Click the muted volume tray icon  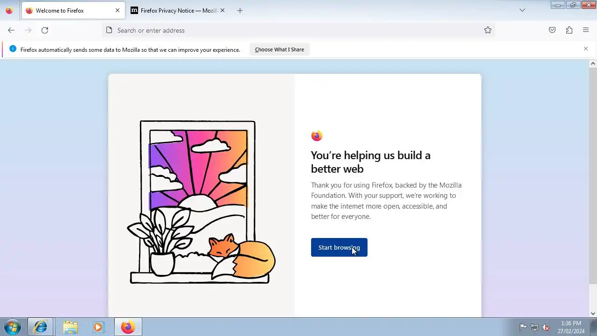tap(546, 327)
